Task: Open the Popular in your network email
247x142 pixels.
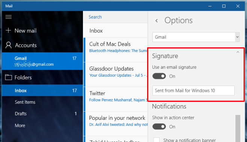Action: click(116, 124)
